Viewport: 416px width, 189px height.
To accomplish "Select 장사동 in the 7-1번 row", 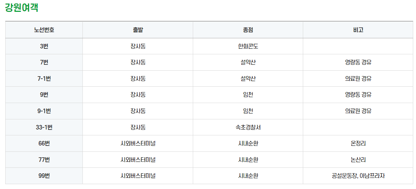I will point(138,79).
